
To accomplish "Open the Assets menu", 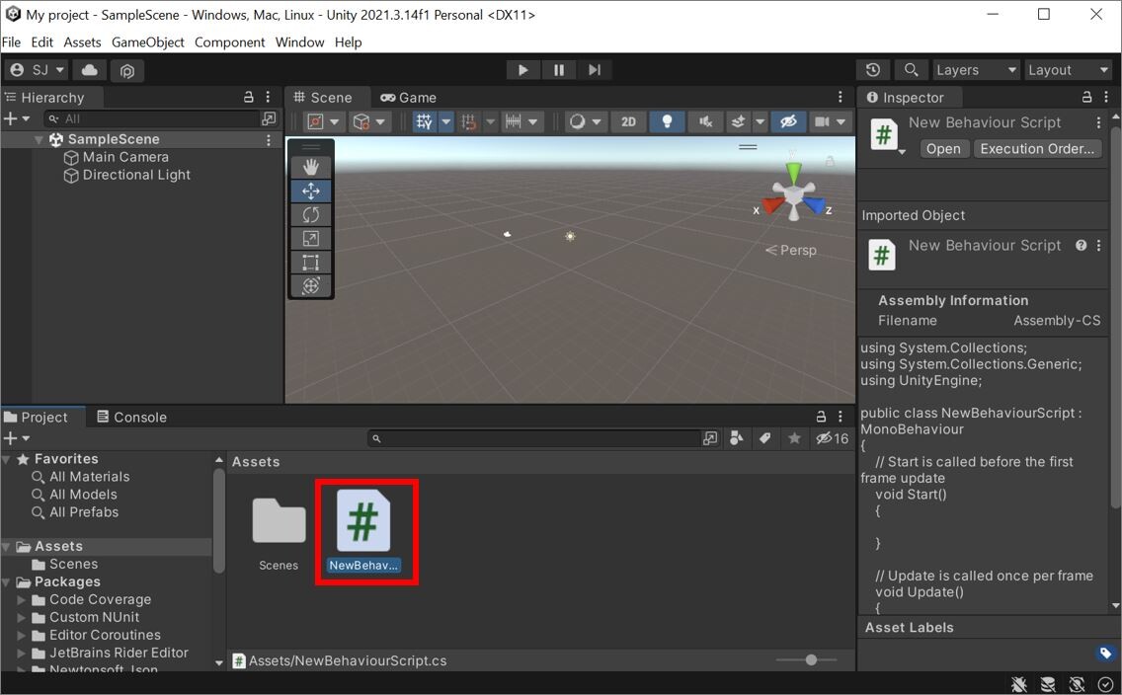I will (82, 42).
